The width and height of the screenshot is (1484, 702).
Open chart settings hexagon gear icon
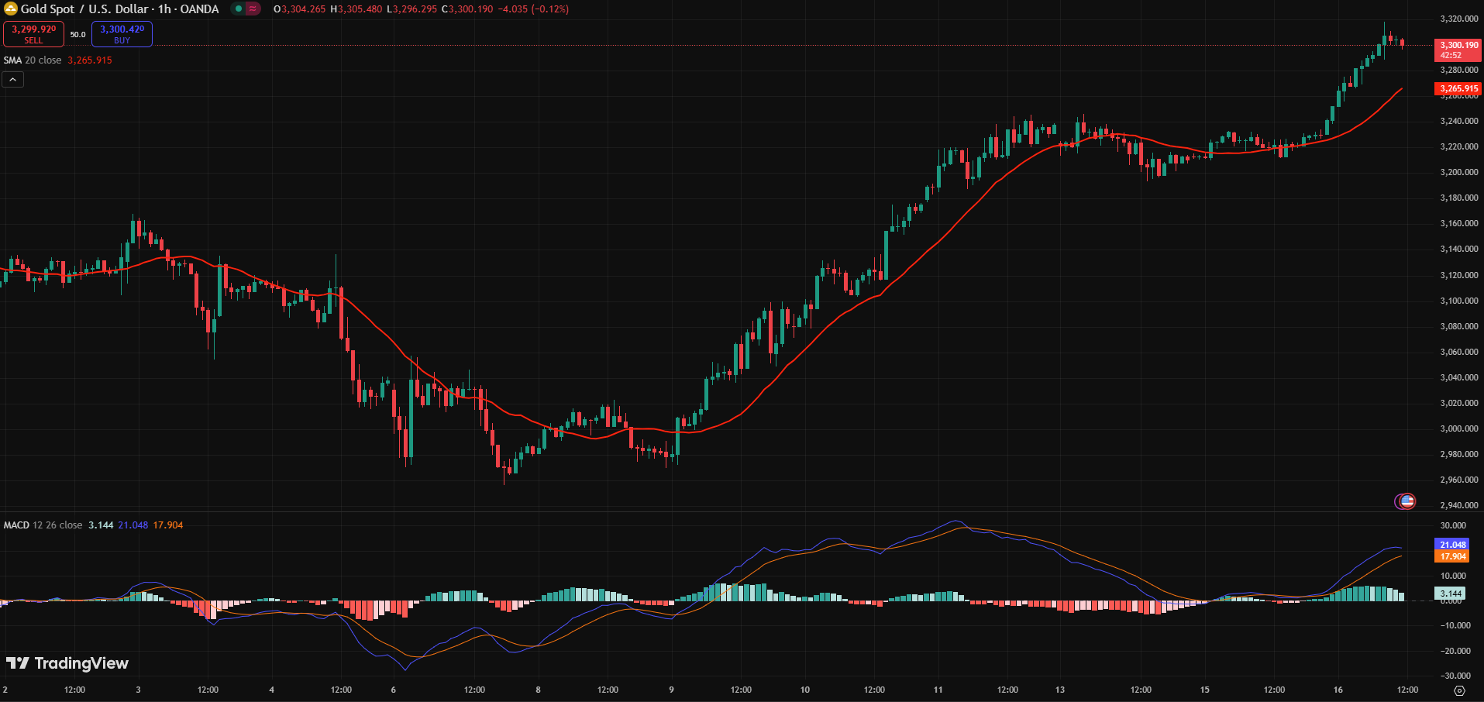(1459, 690)
